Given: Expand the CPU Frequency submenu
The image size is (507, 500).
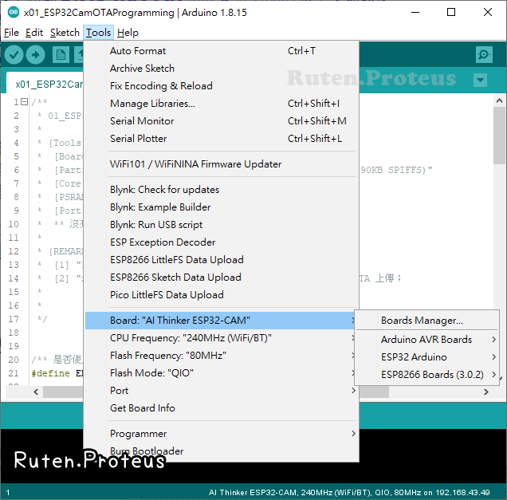Looking at the screenshot, I should tap(222, 338).
